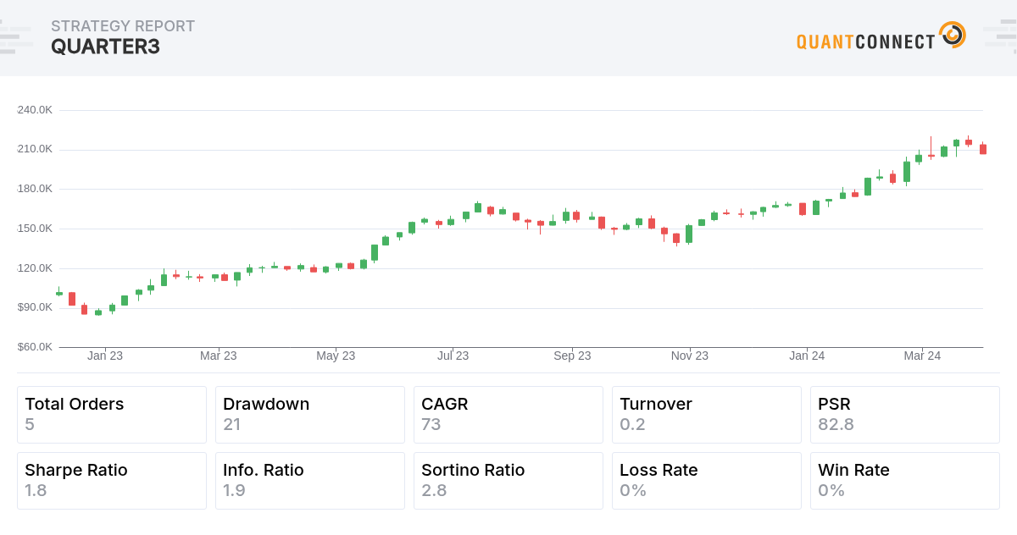Click the Jan 24 x-axis label
Viewport: 1017px width, 535px height.
coord(807,356)
